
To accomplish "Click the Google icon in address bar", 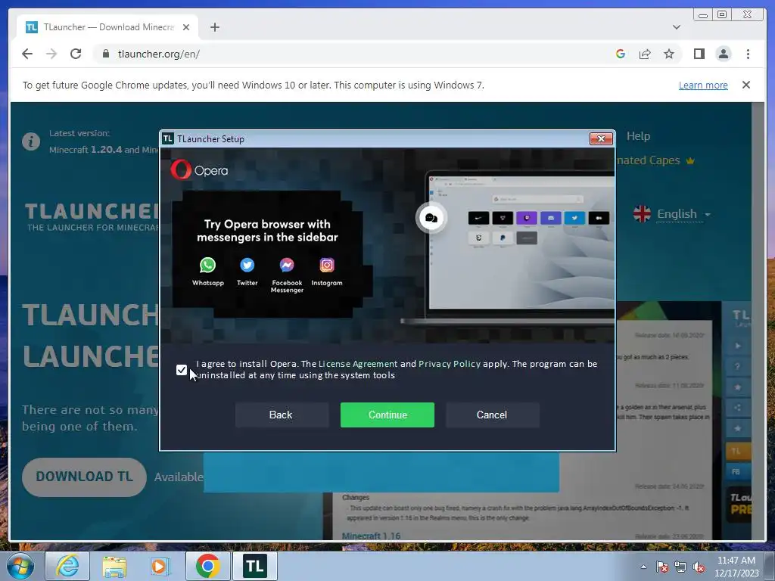I will [621, 54].
